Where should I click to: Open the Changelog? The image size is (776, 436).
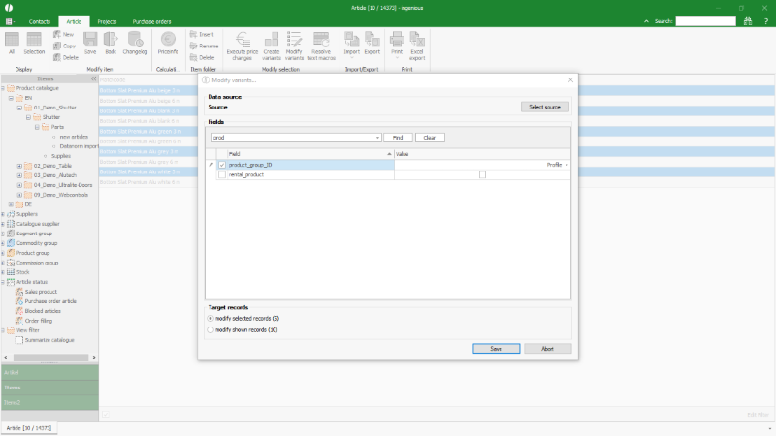[x=135, y=43]
